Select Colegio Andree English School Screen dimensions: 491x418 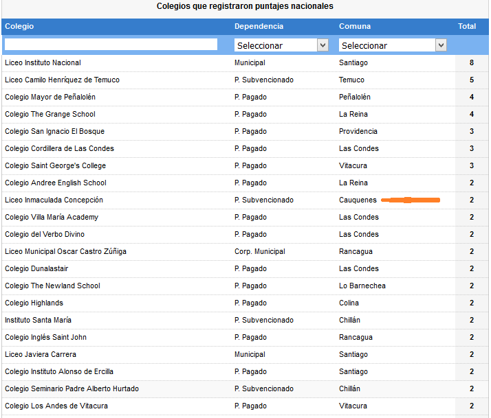(56, 183)
